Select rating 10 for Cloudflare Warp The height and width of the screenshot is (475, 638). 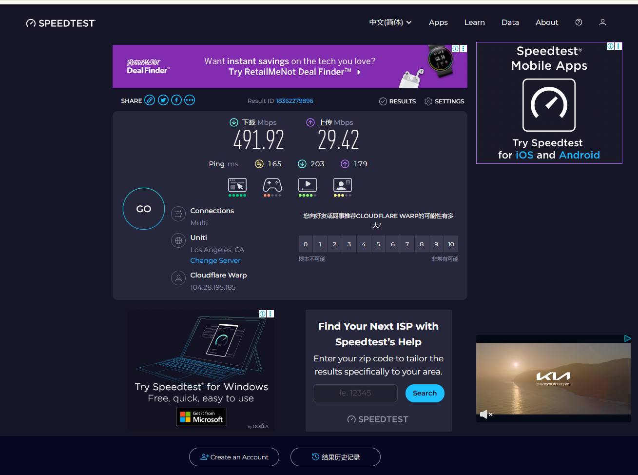point(451,244)
